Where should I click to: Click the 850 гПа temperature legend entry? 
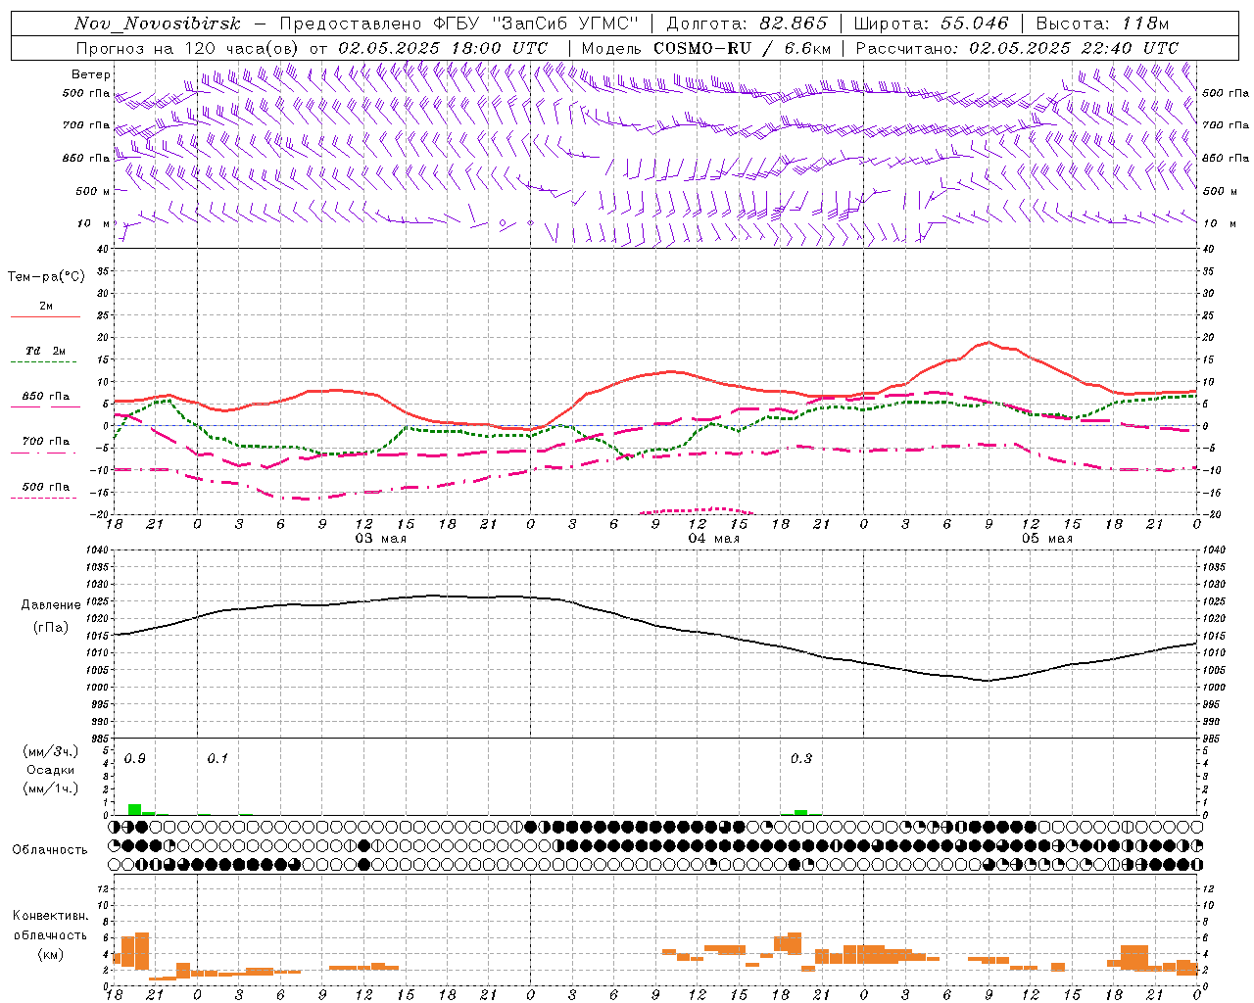46,401
